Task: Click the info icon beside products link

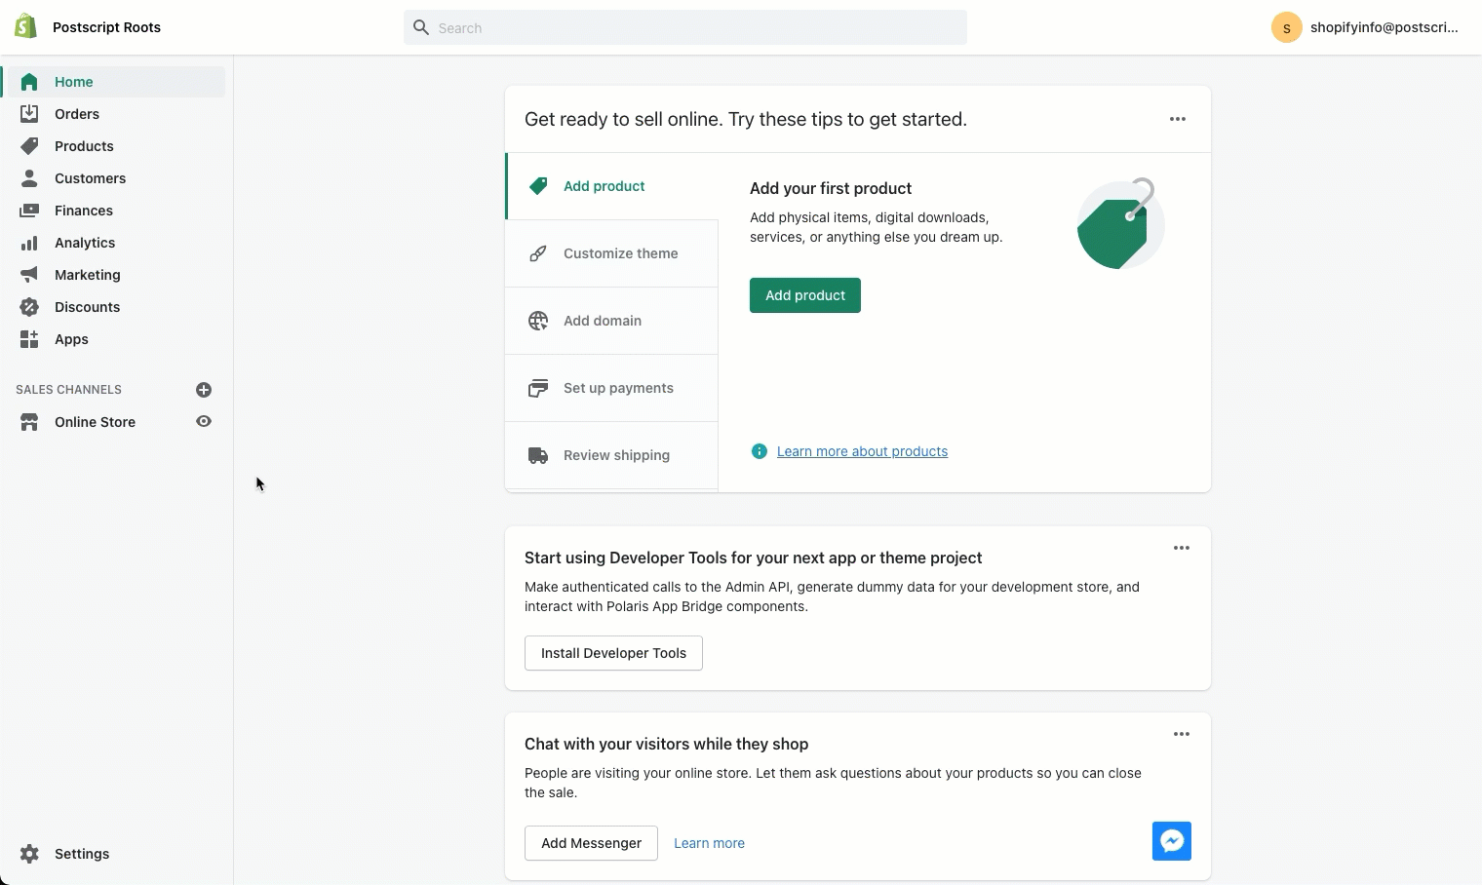Action: pos(760,451)
